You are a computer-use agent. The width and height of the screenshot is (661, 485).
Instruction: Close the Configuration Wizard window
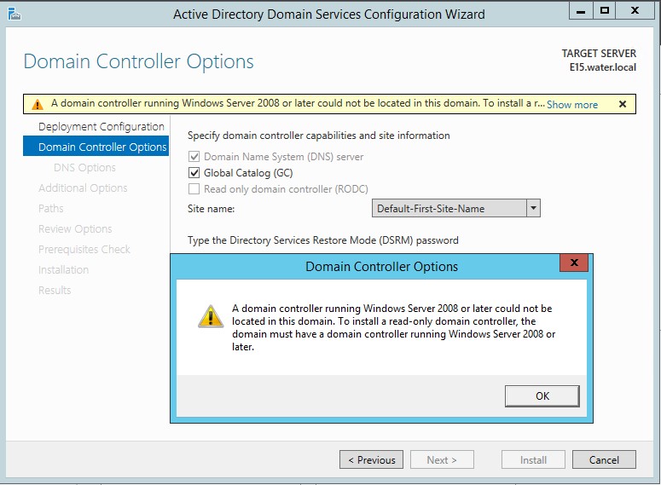point(635,11)
